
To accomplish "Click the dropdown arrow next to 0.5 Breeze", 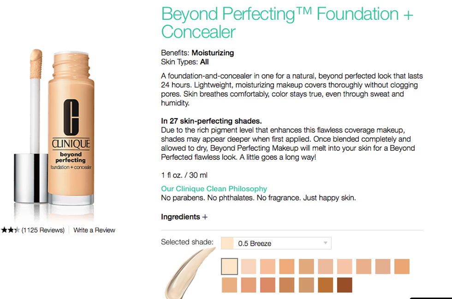I will [325, 243].
